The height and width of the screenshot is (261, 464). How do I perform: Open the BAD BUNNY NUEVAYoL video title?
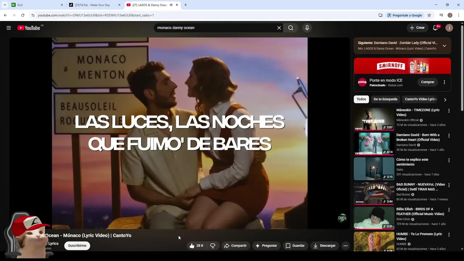420,187
